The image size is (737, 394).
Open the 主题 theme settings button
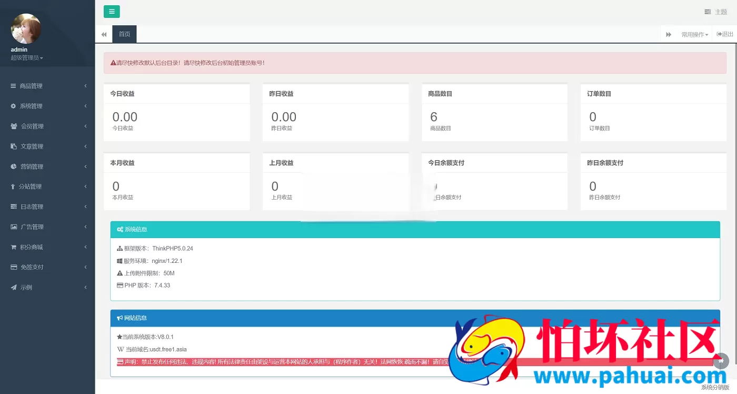click(x=715, y=12)
